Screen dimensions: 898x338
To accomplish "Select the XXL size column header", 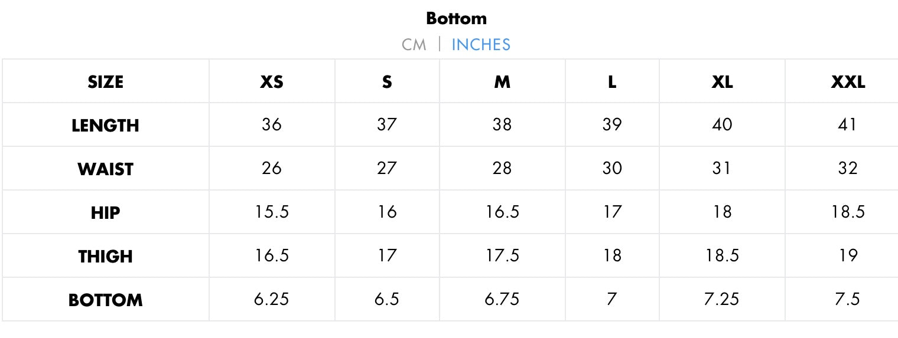I will tap(848, 82).
